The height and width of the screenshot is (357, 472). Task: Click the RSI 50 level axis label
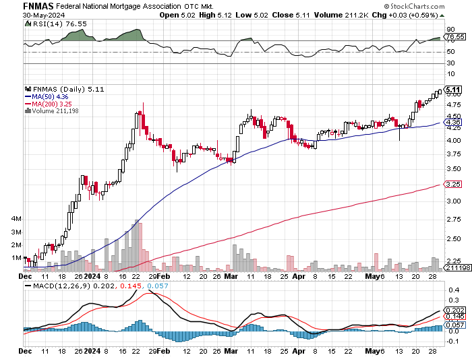pos(450,52)
